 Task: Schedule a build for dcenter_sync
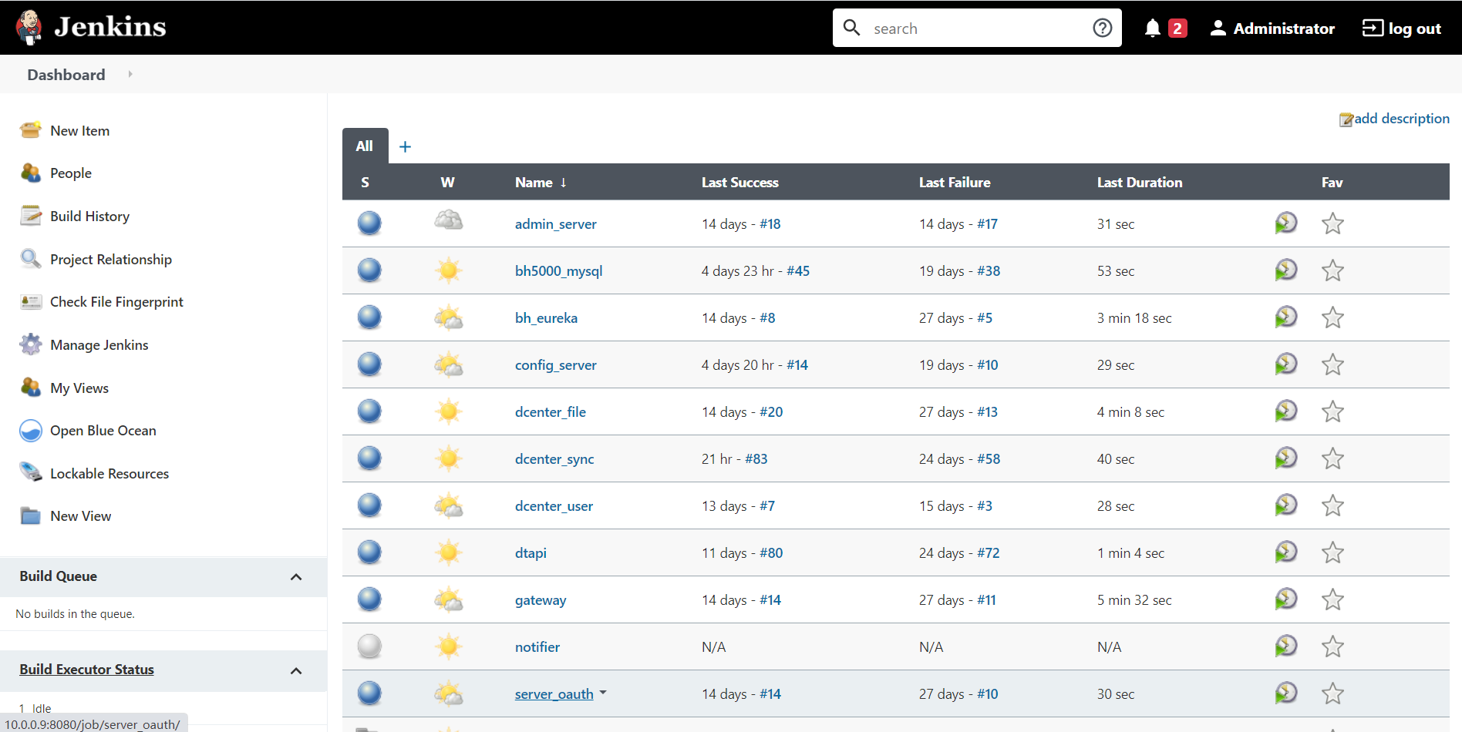[1285, 458]
